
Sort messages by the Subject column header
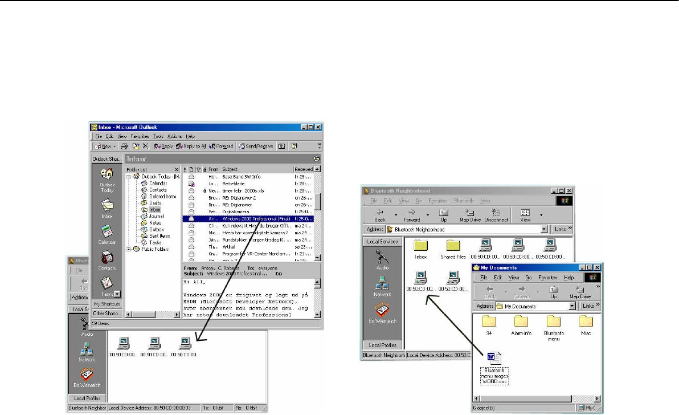(257, 169)
